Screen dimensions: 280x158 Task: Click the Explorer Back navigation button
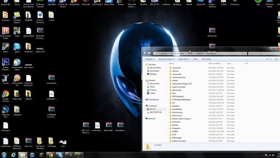[145, 53]
